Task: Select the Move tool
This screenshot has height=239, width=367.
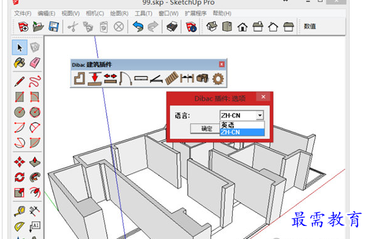Action: [x=20, y=161]
